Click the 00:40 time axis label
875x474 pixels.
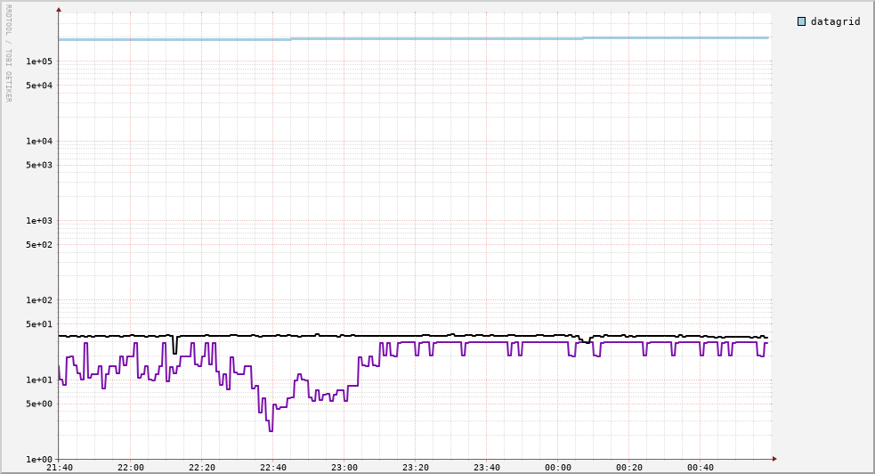701,468
